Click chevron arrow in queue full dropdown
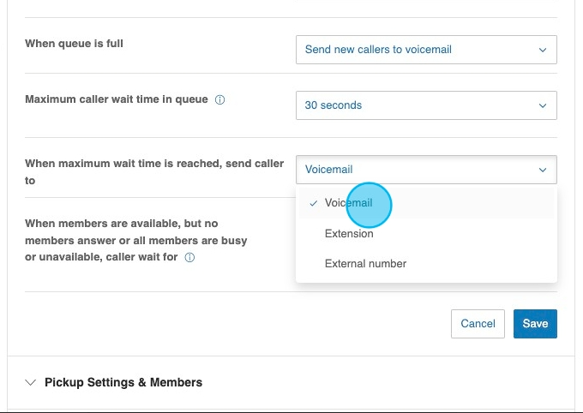This screenshot has height=413, width=583. 542,50
